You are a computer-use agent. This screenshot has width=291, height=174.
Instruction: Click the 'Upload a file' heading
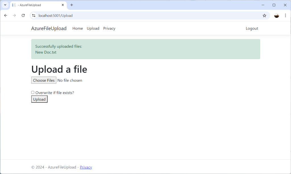(59, 69)
